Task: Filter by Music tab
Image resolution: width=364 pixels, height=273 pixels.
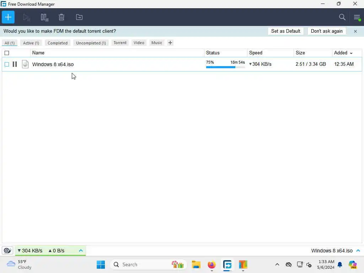Action: (x=157, y=43)
